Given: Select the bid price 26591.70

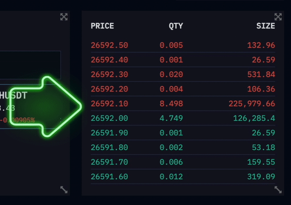Looking at the screenshot, I should [x=109, y=162].
